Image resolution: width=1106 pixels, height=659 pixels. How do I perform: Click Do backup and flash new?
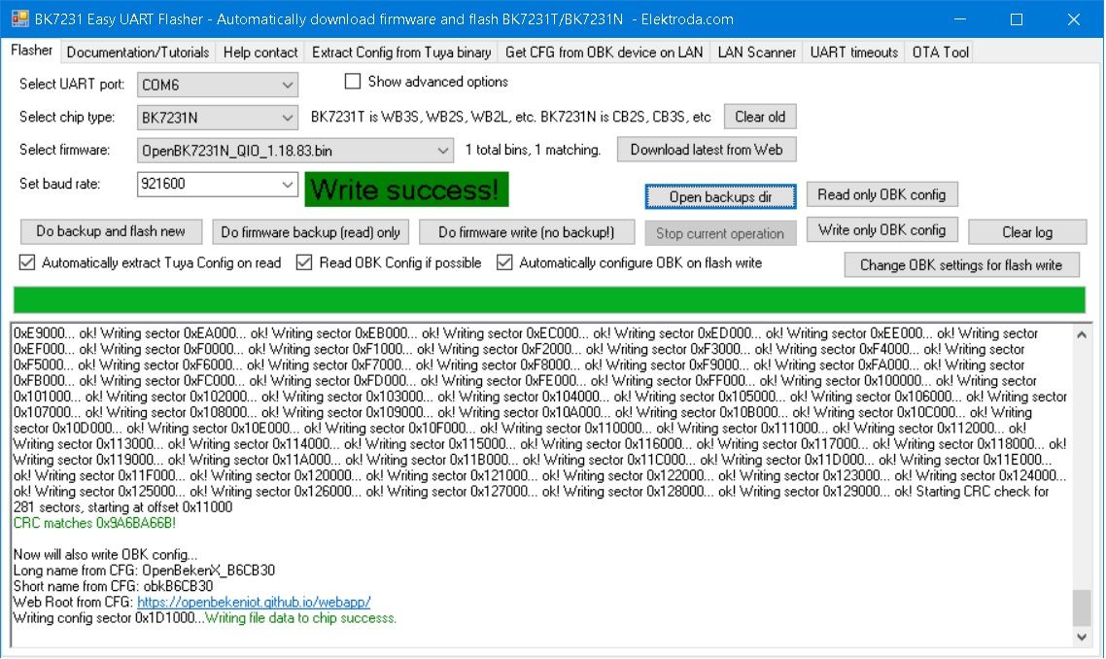point(111,231)
